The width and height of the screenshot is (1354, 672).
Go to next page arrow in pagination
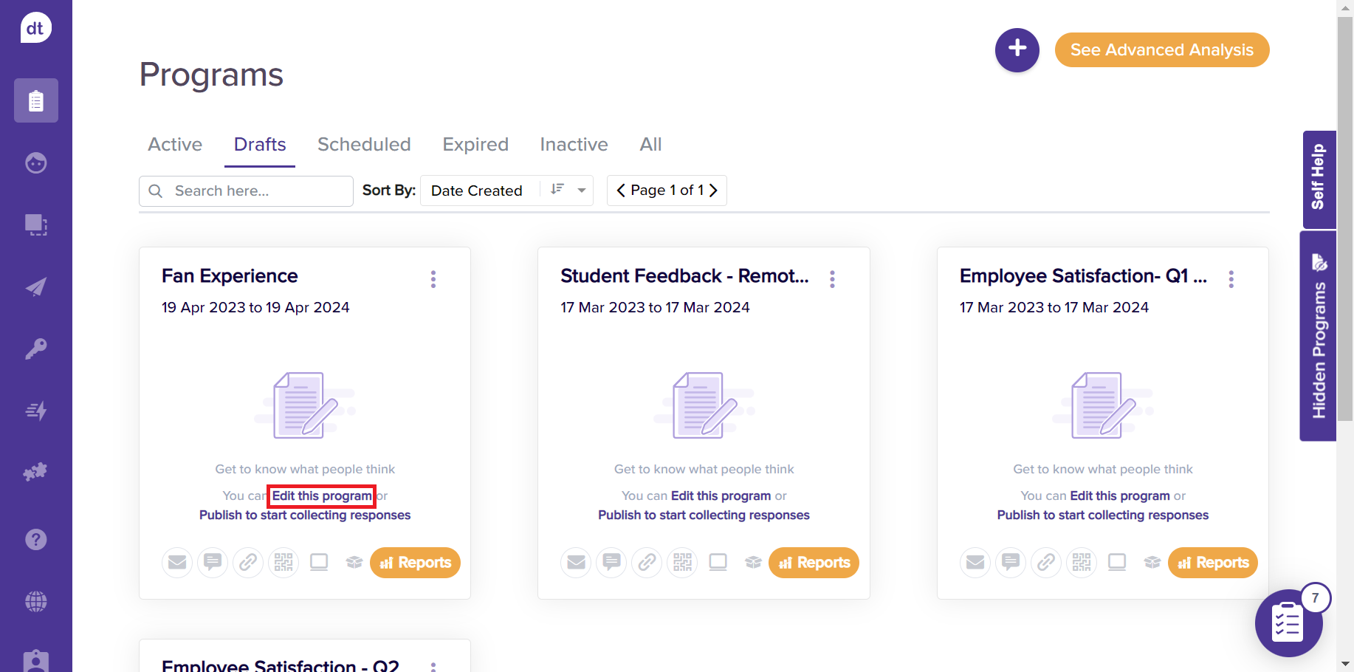[713, 191]
